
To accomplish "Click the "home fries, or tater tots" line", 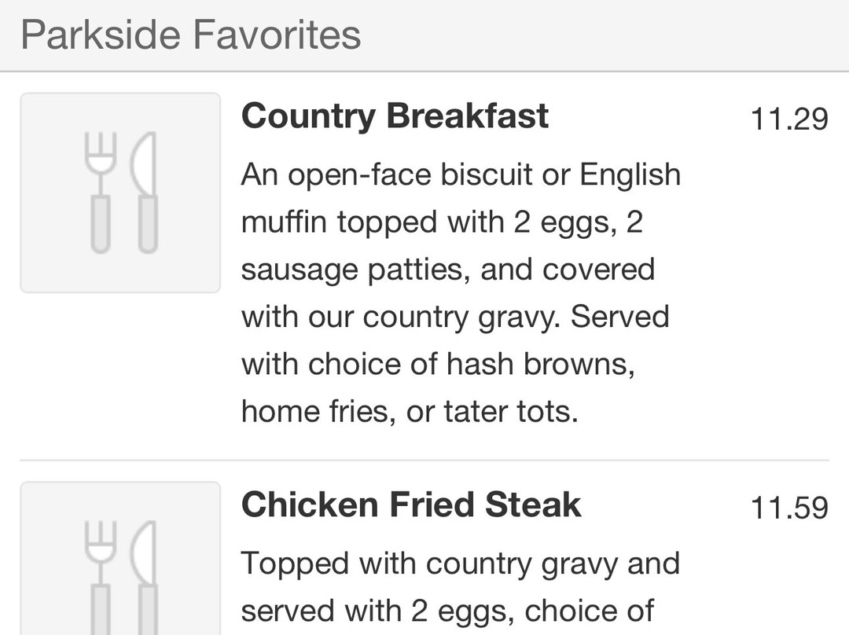I will 410,411.
